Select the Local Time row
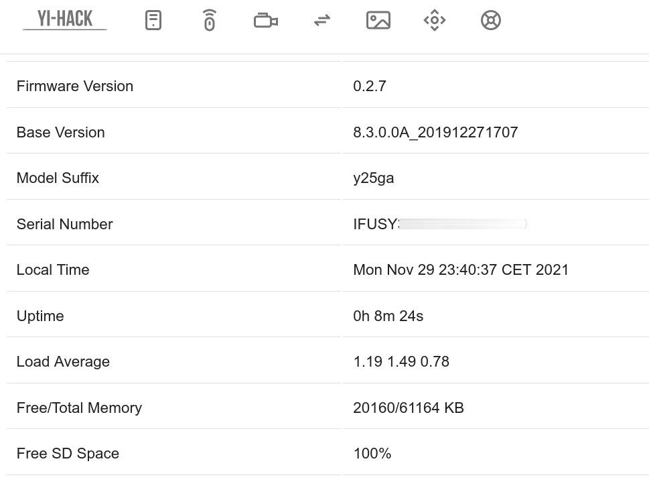 pyautogui.click(x=53, y=269)
